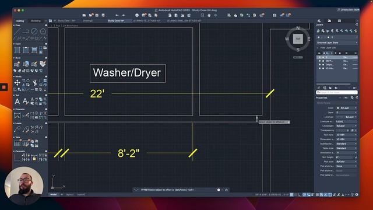The height and width of the screenshot is (210, 373).
Task: Select the Line tool in Draw panel
Action: point(17,31)
